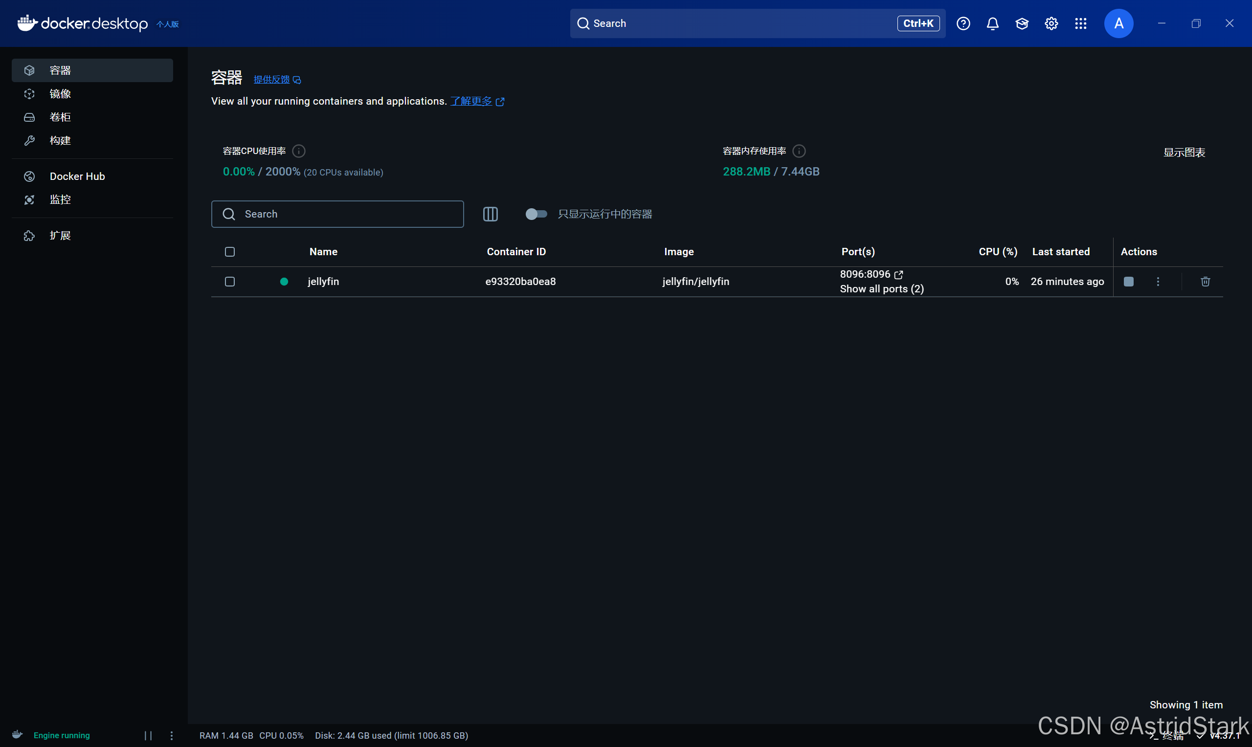Sort by the Image column header
1252x747 pixels.
point(678,252)
